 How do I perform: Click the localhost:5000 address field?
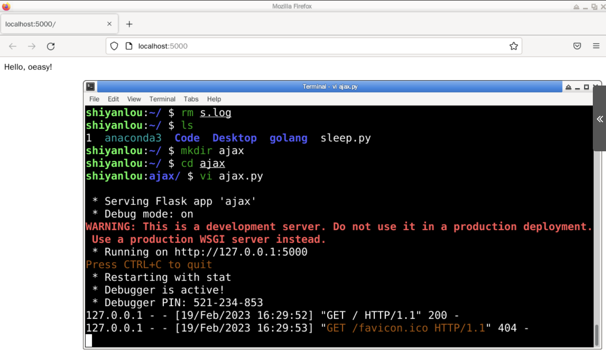(314, 46)
